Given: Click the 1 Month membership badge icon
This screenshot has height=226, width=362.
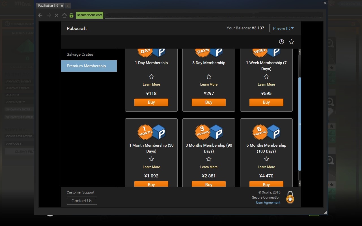Looking at the screenshot, I should pos(151,132).
